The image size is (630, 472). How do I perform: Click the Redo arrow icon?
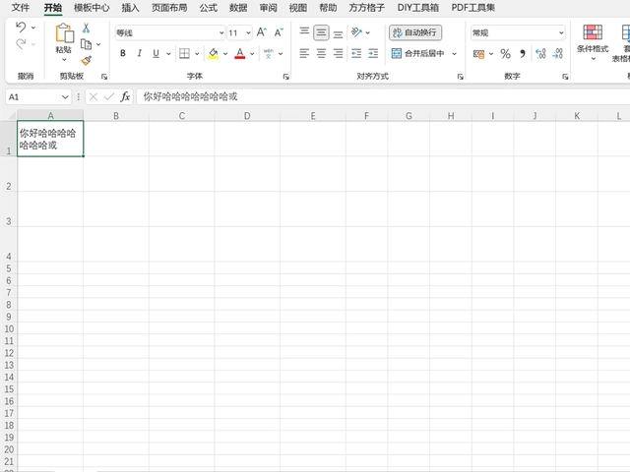[21, 43]
